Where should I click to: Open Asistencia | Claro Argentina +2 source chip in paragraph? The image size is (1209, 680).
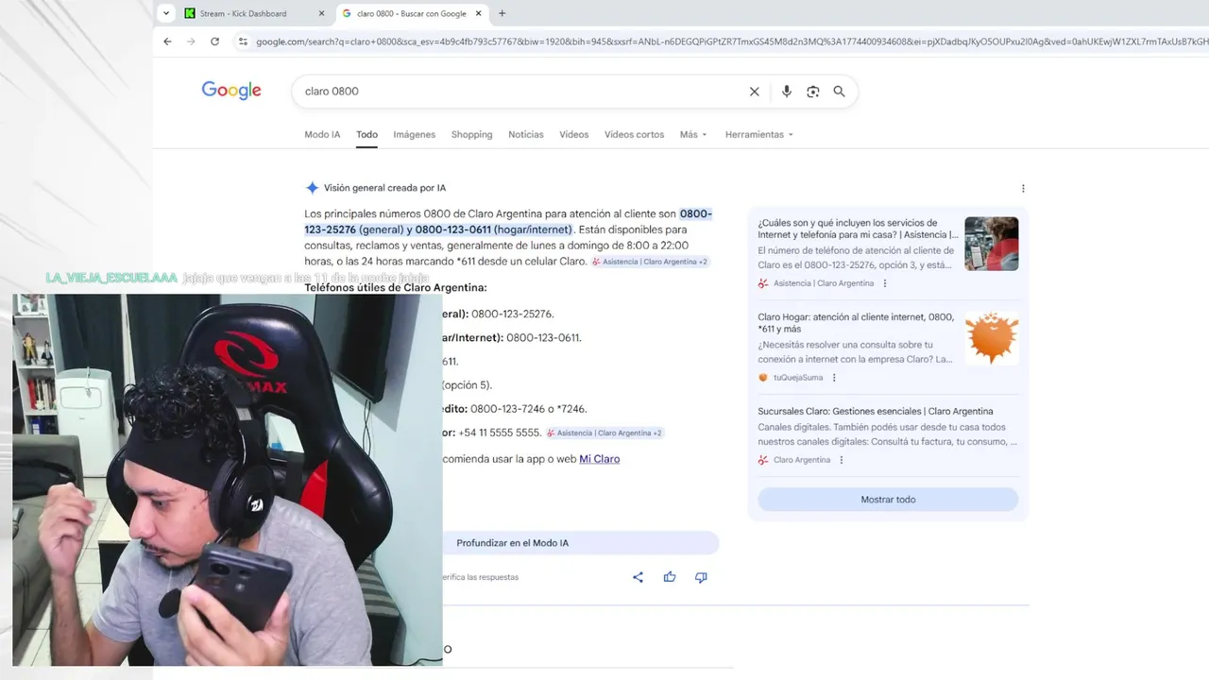pyautogui.click(x=650, y=262)
